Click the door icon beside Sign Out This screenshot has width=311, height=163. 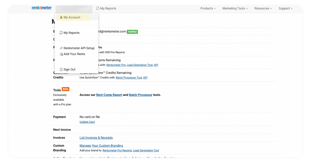coord(61,69)
